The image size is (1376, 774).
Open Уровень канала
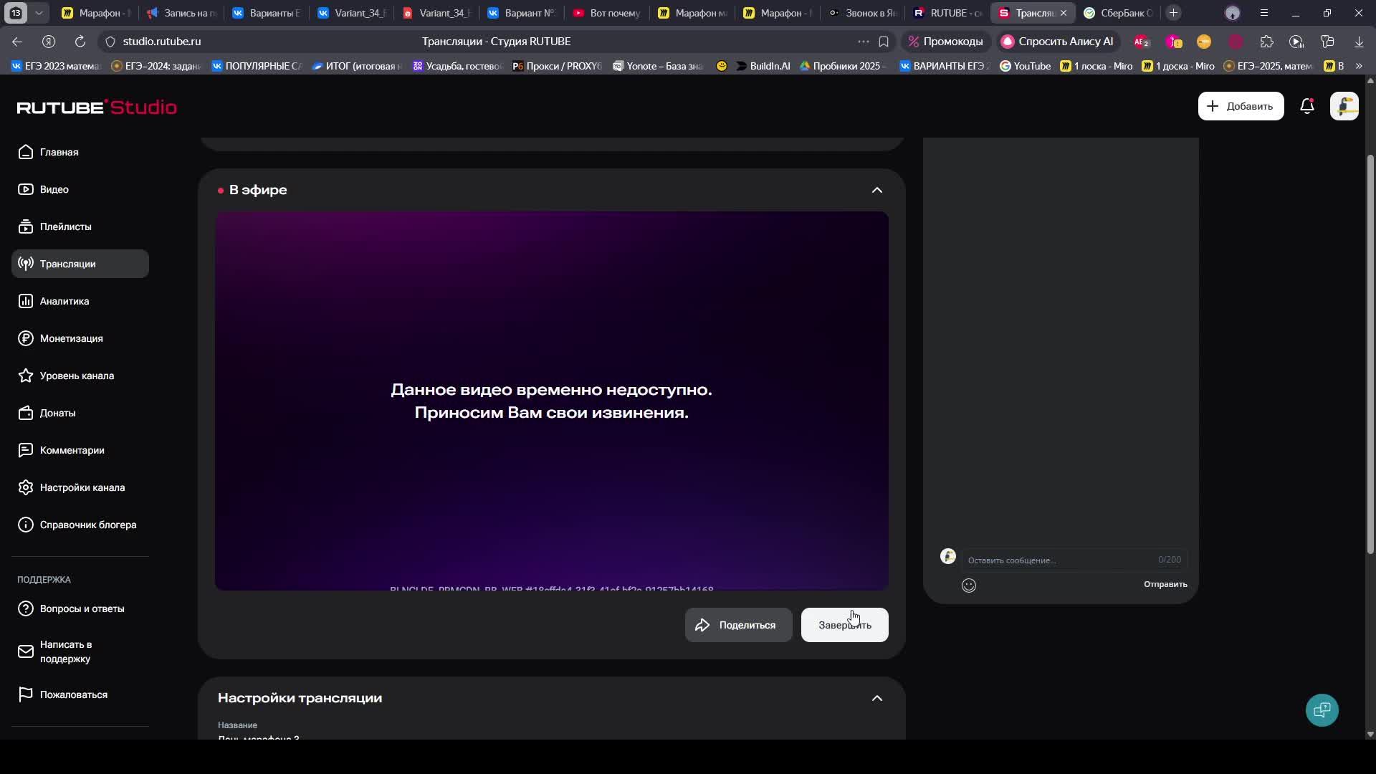point(80,376)
